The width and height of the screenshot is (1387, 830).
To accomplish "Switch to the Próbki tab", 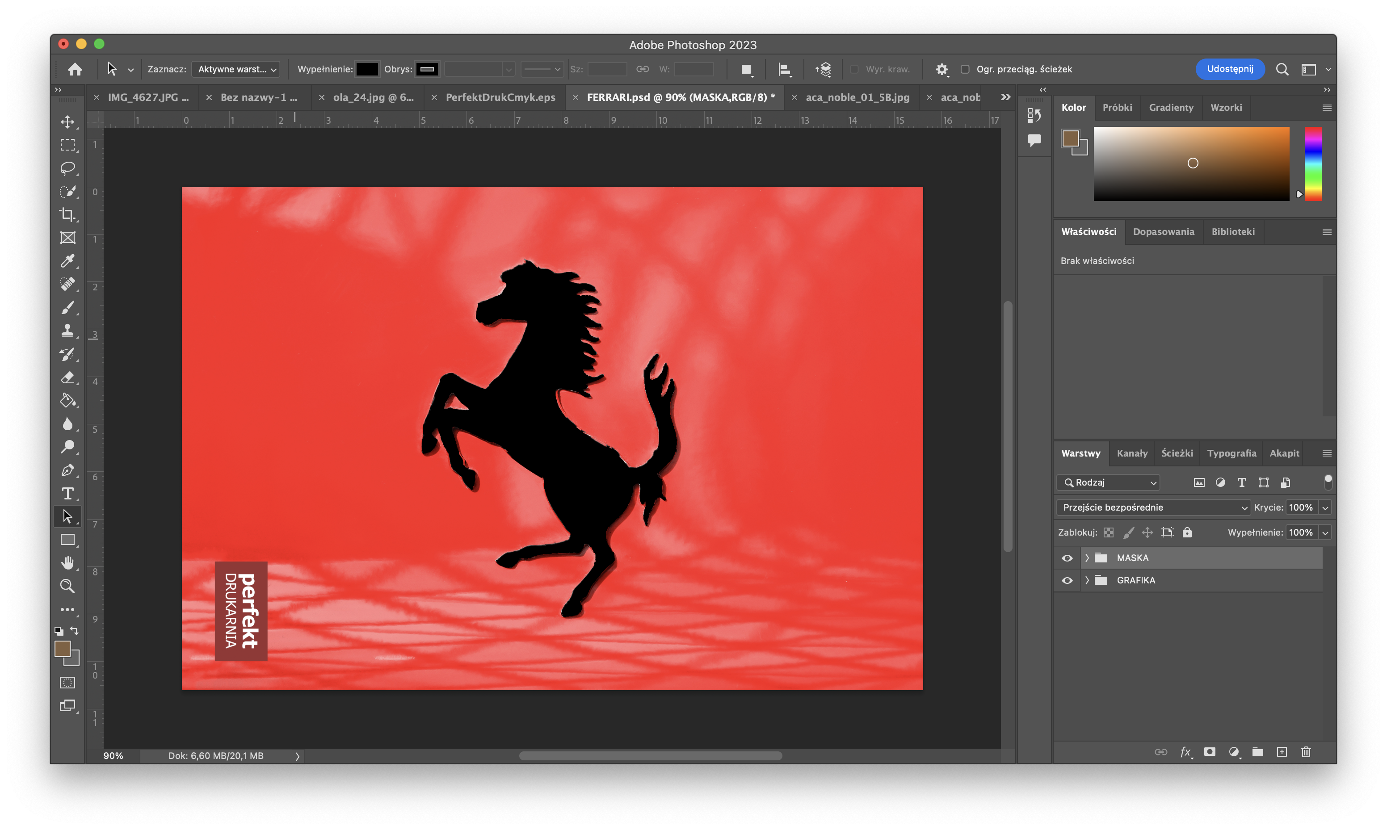I will click(x=1117, y=107).
